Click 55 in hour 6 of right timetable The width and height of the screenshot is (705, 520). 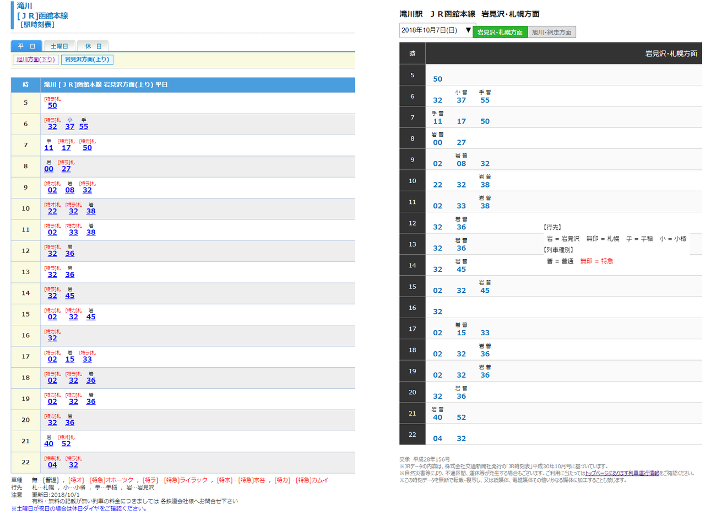(485, 100)
